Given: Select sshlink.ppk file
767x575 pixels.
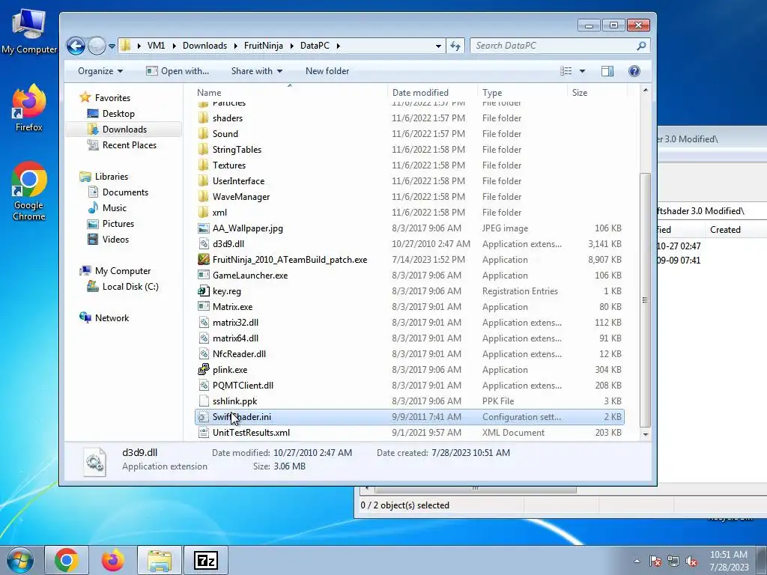Looking at the screenshot, I should pos(234,401).
